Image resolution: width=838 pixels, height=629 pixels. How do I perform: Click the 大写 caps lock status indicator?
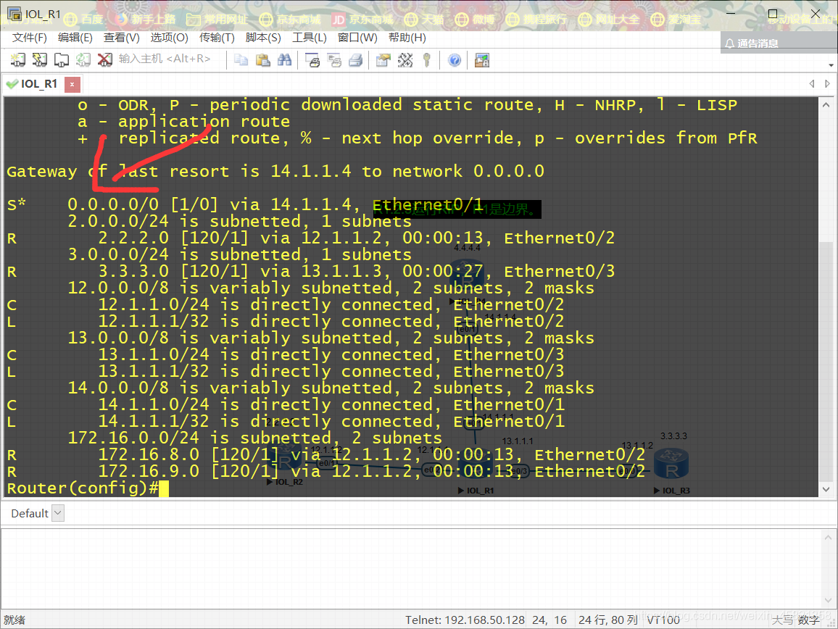[x=782, y=620]
